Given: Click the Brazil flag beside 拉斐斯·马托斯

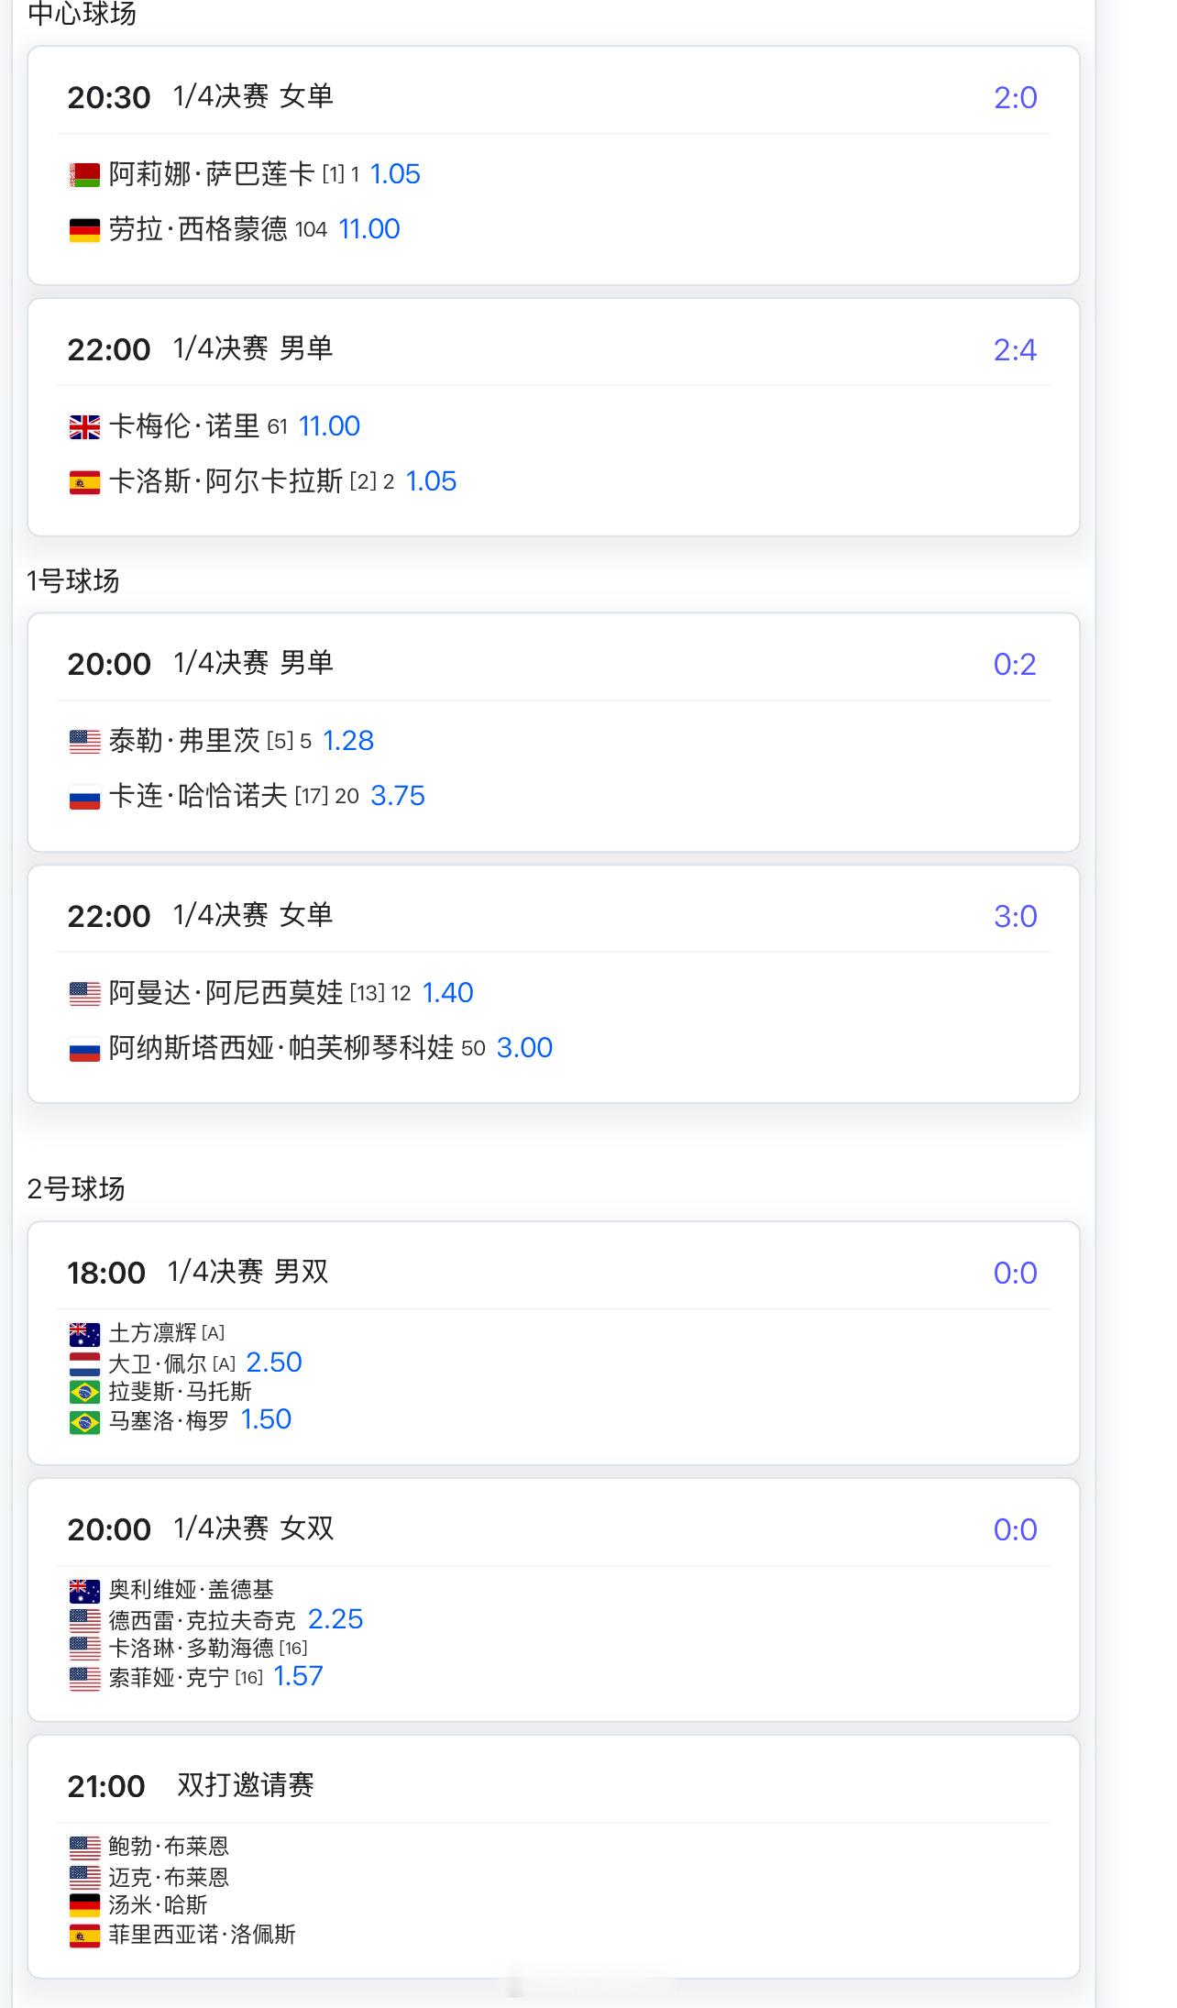Looking at the screenshot, I should tap(84, 1392).
